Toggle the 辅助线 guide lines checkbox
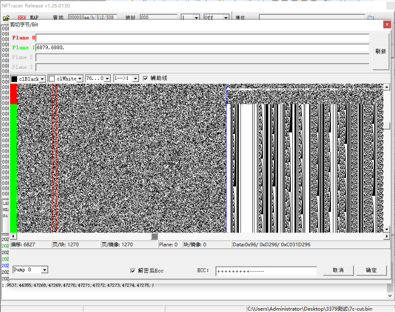 (x=145, y=78)
